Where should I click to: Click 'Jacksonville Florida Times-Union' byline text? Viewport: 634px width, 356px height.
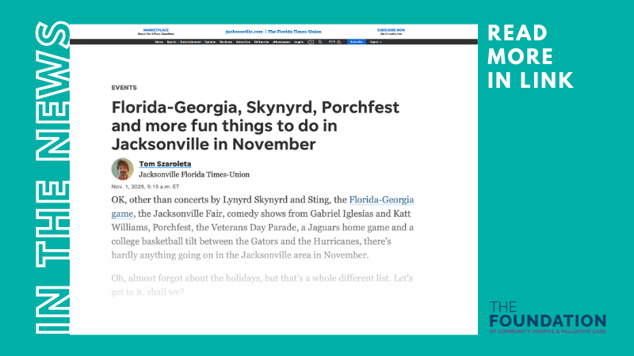(x=194, y=175)
